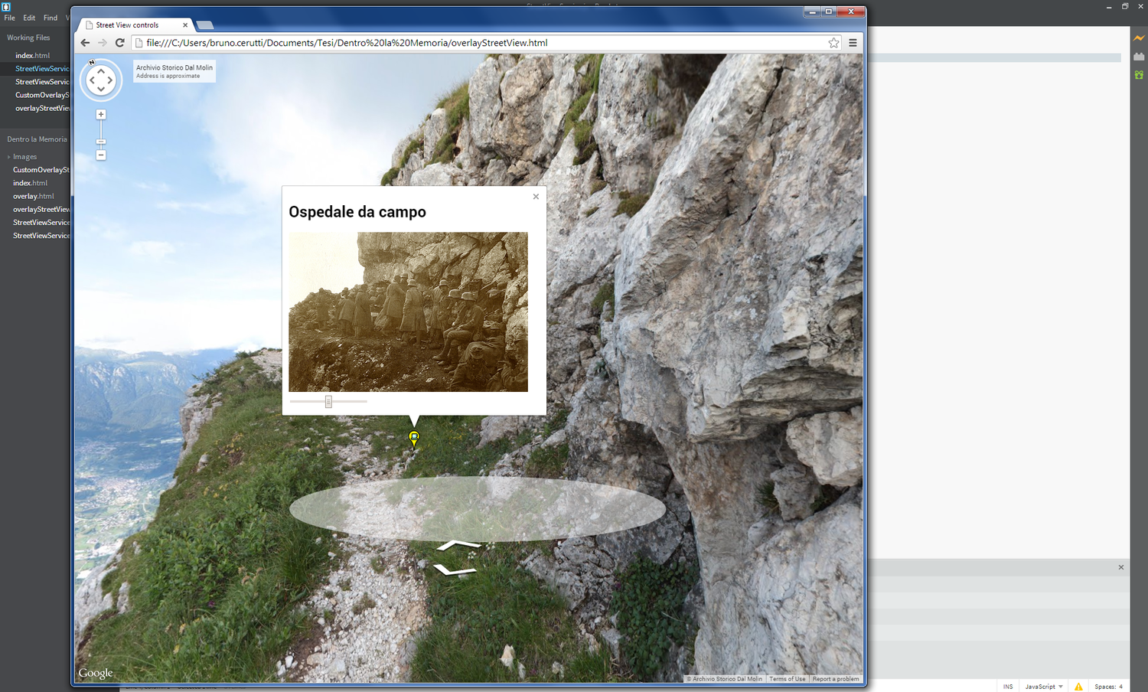This screenshot has height=692, width=1148.
Task: Open Dentro la Memoria project dropdown
Action: point(37,139)
